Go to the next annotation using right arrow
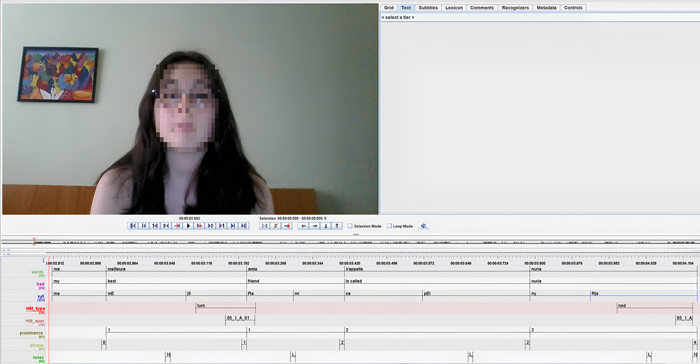Screen dimensions: 700x364 click(x=315, y=226)
